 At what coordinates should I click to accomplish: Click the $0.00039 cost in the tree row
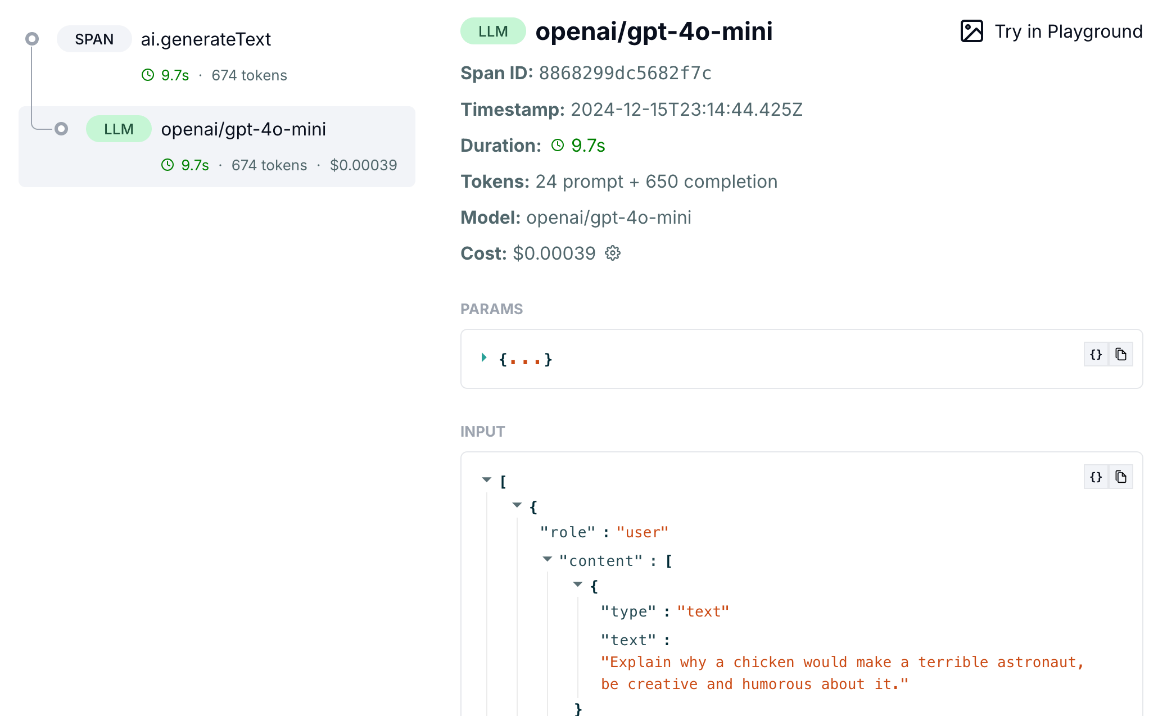point(364,165)
